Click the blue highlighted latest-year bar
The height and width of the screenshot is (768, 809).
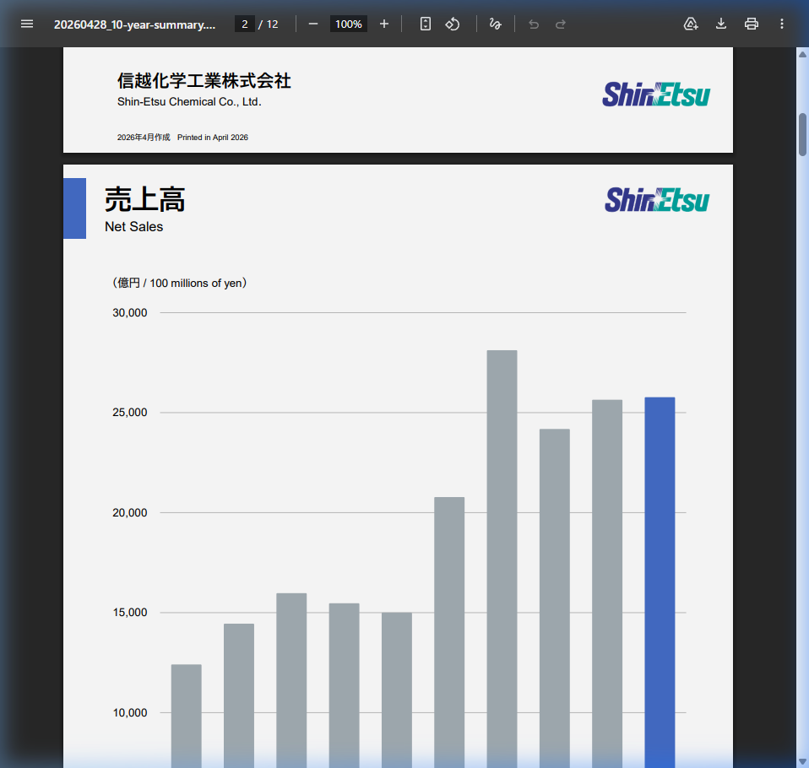pos(660,582)
